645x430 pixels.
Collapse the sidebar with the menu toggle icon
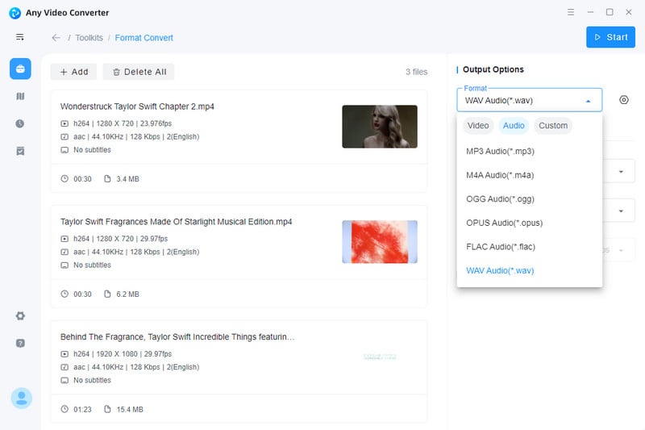pyautogui.click(x=19, y=37)
